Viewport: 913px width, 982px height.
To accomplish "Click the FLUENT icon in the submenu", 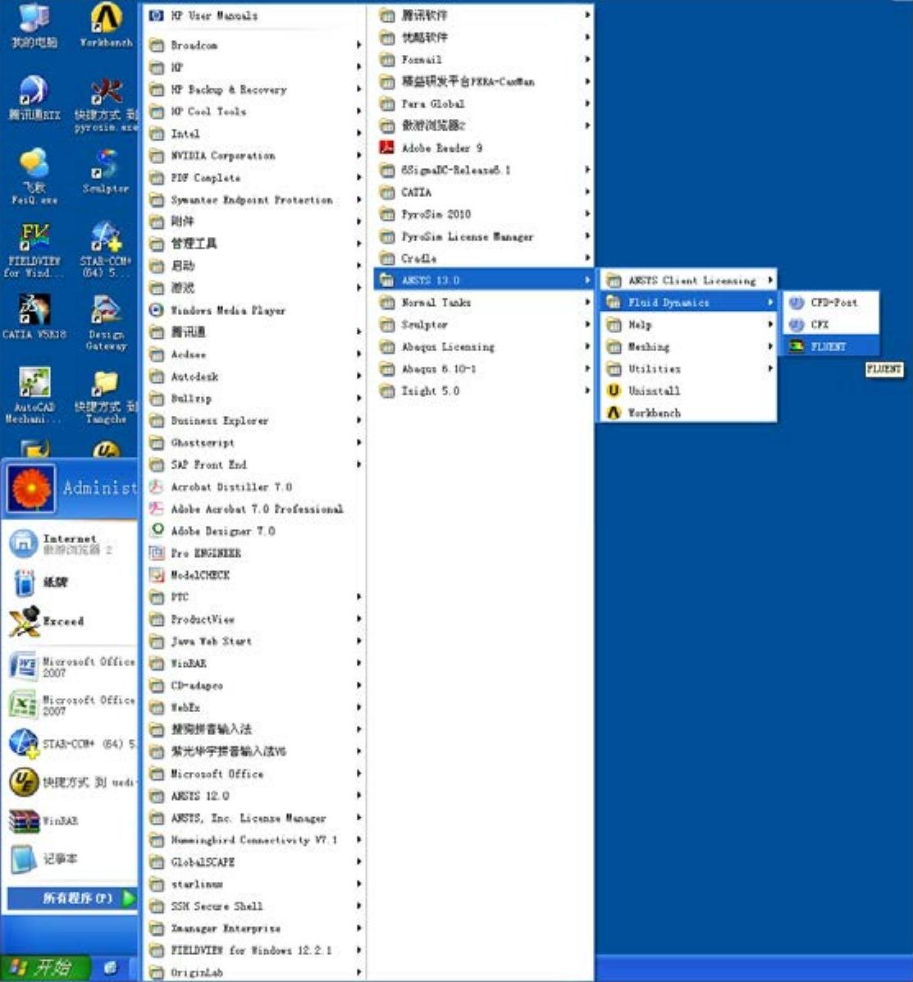I will (x=796, y=346).
